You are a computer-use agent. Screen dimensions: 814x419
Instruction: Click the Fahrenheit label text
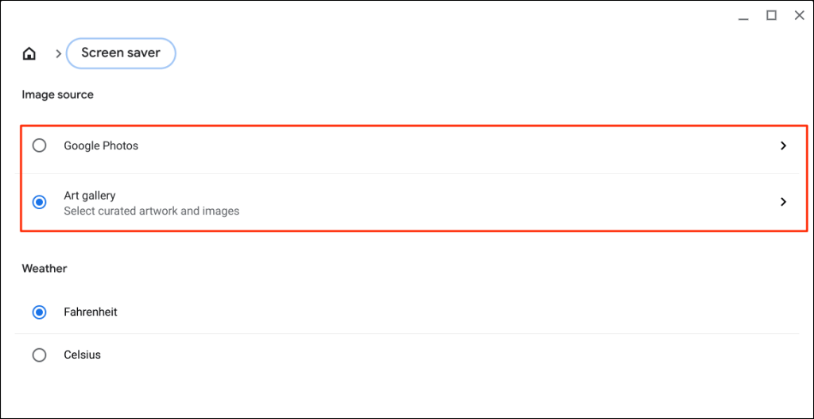[x=91, y=312]
